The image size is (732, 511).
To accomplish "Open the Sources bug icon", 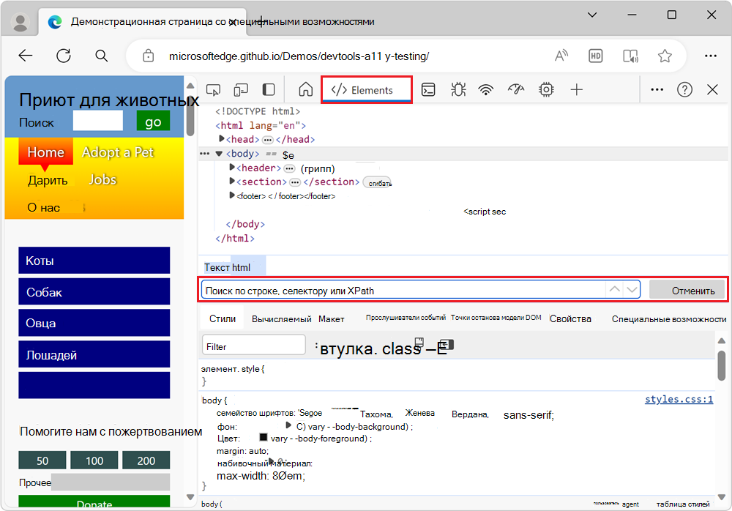I will coord(458,89).
